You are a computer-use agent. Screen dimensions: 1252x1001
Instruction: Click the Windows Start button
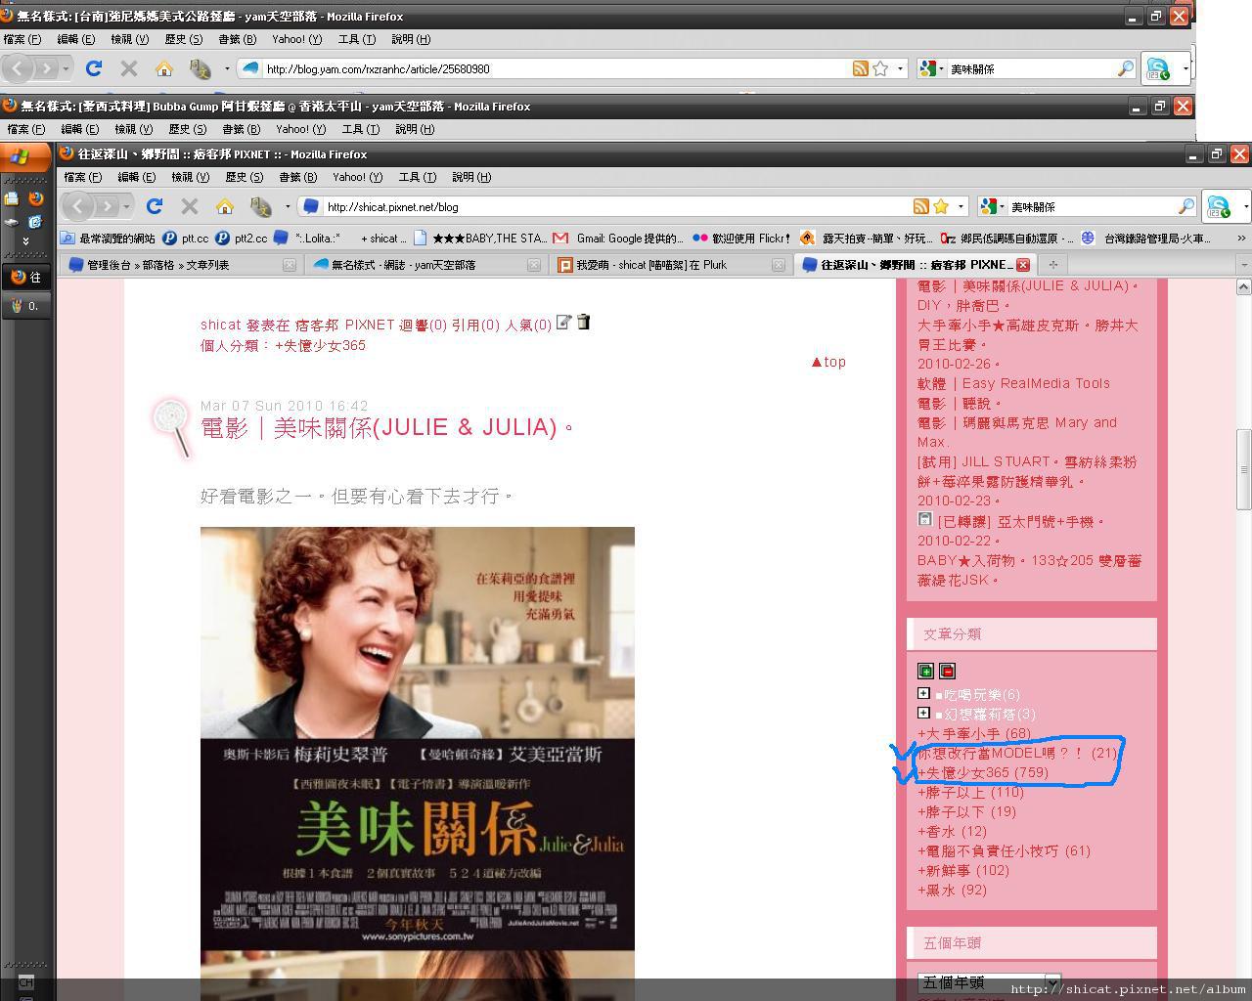tap(25, 156)
